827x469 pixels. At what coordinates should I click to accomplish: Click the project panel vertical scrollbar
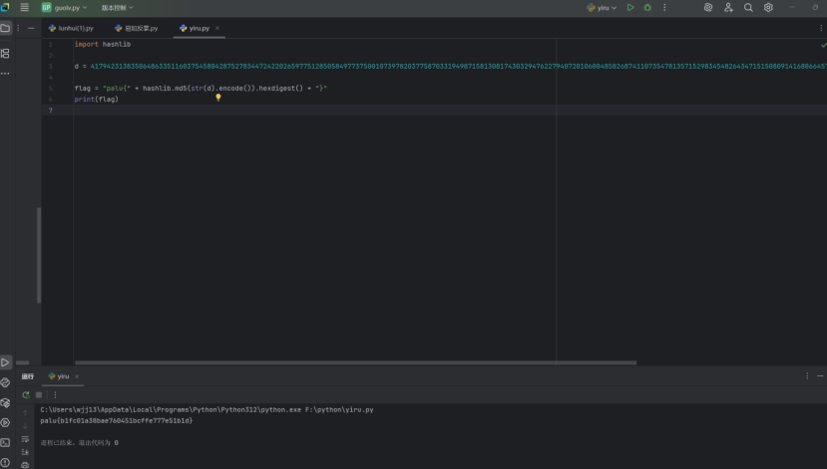(x=39, y=255)
